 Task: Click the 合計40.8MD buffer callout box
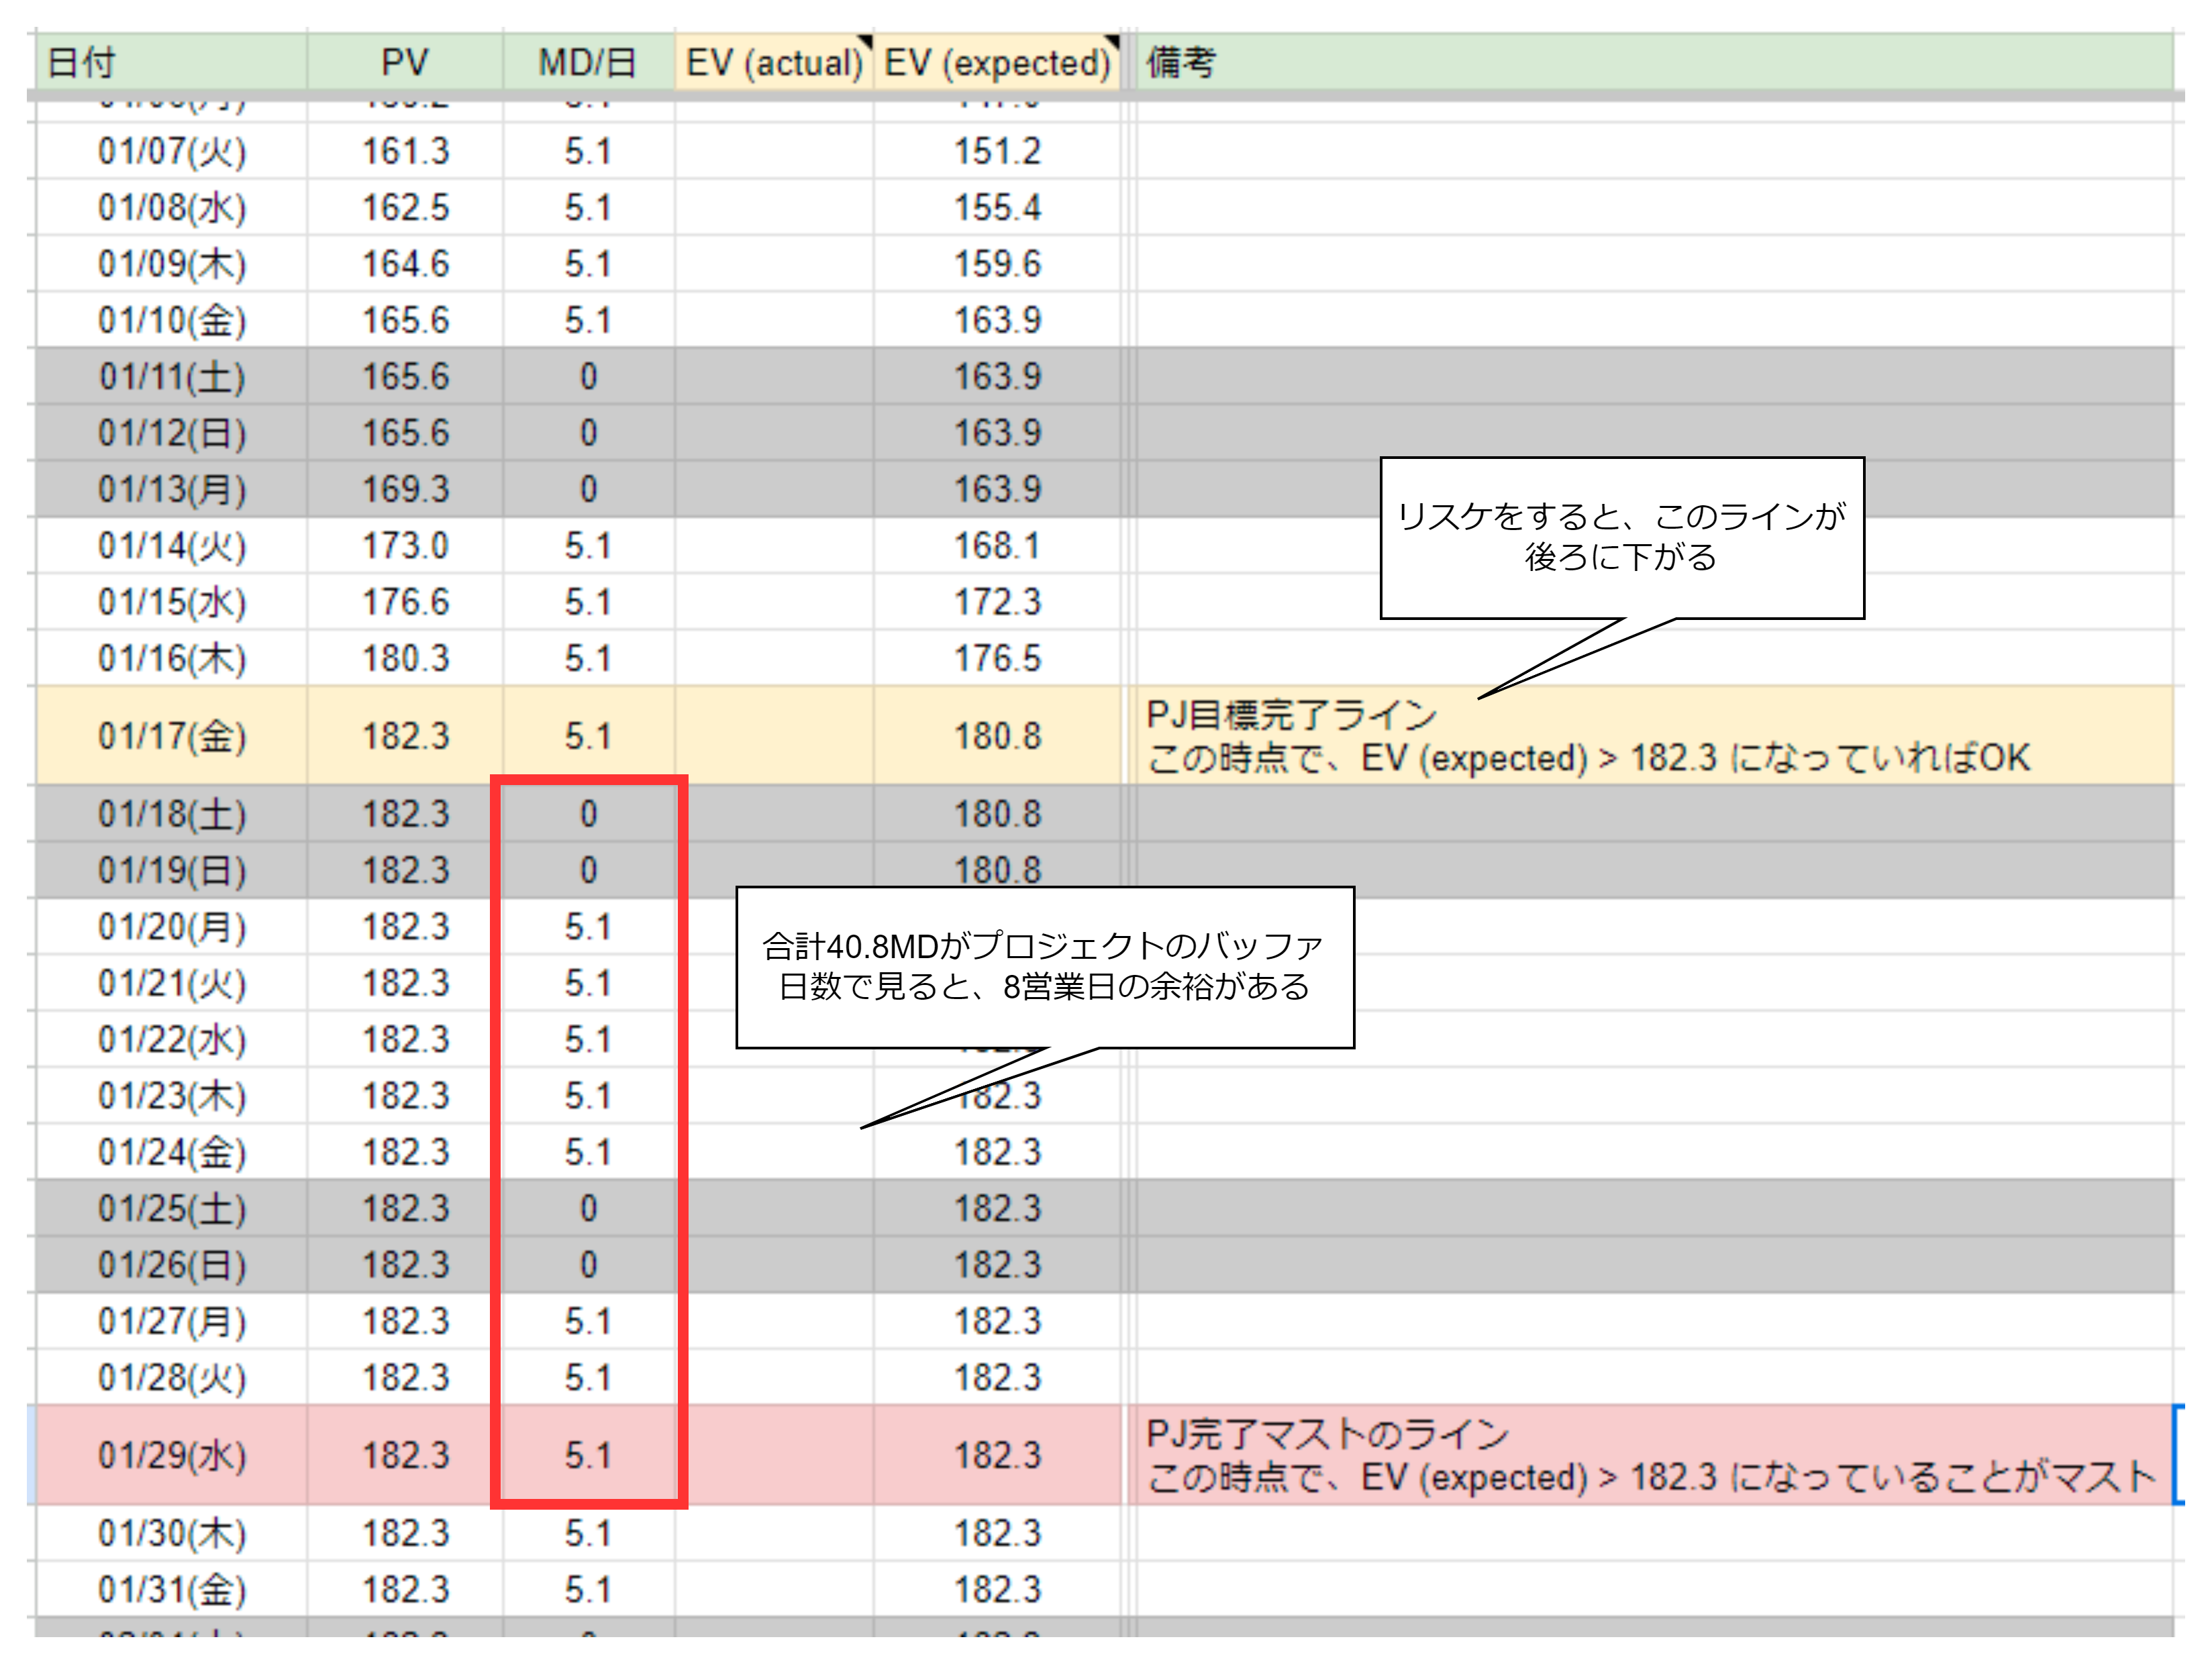pos(1044,966)
